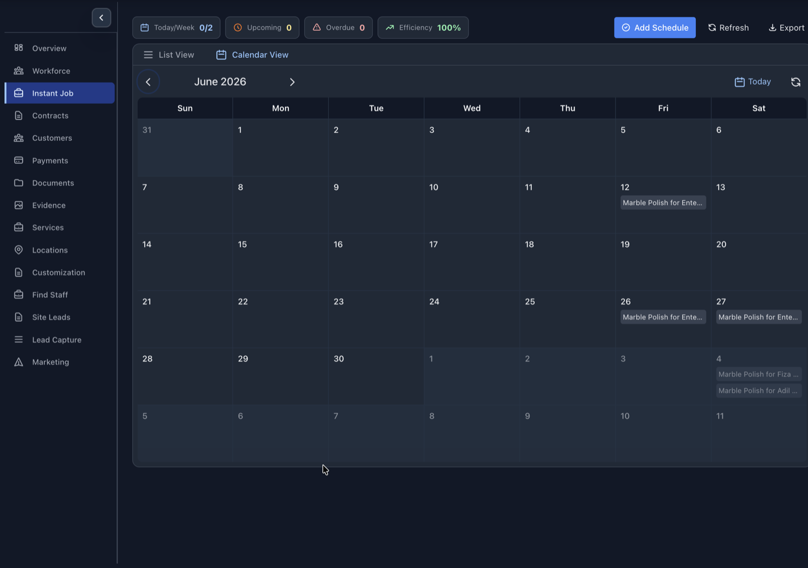Open Locations in the sidebar
This screenshot has height=568, width=808.
point(59,250)
